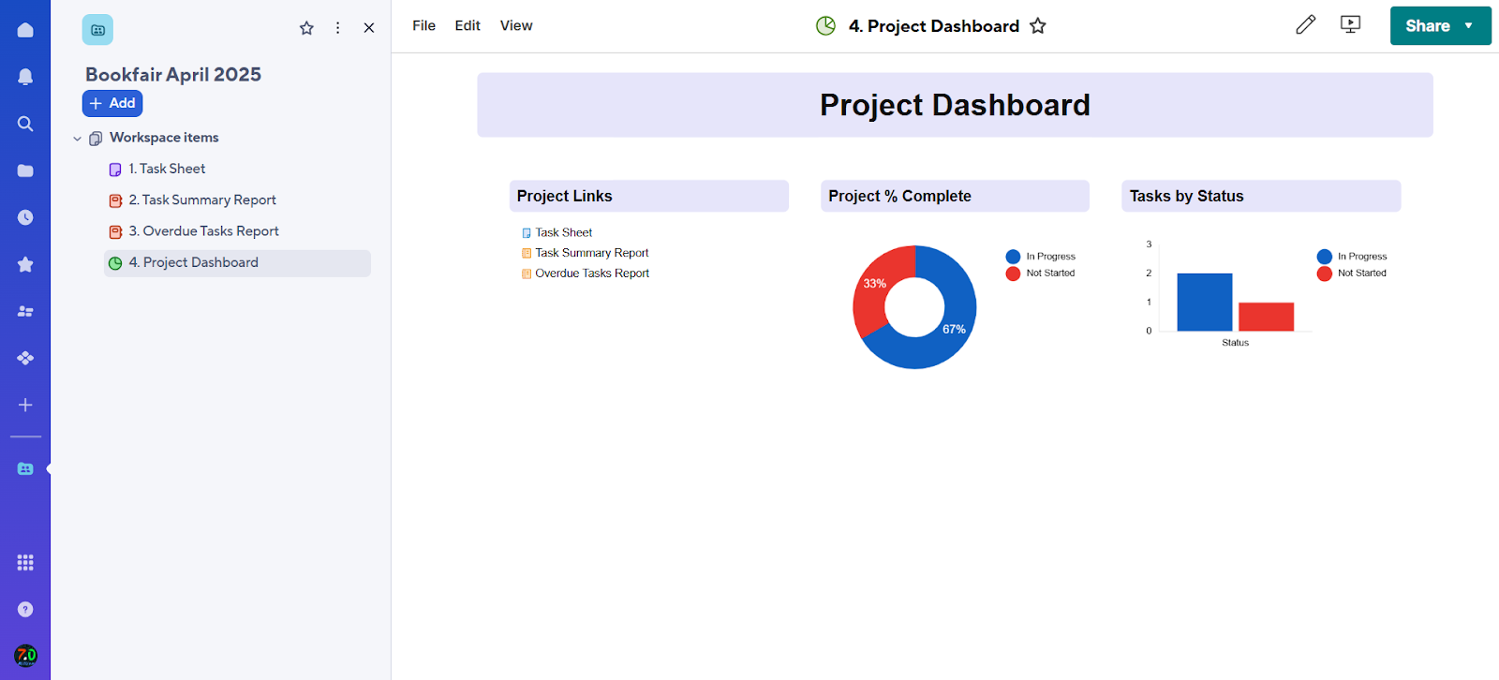Open the Edit menu
This screenshot has height=680, width=1499.
pyautogui.click(x=468, y=26)
